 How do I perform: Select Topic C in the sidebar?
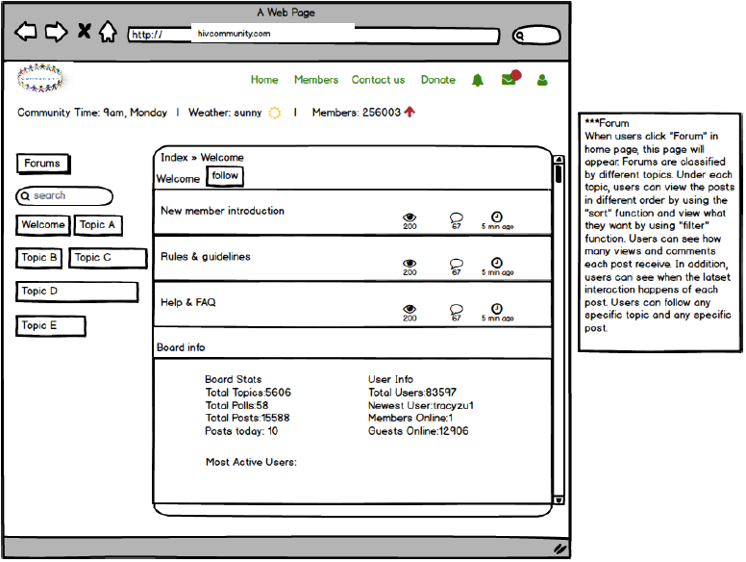[x=107, y=258]
